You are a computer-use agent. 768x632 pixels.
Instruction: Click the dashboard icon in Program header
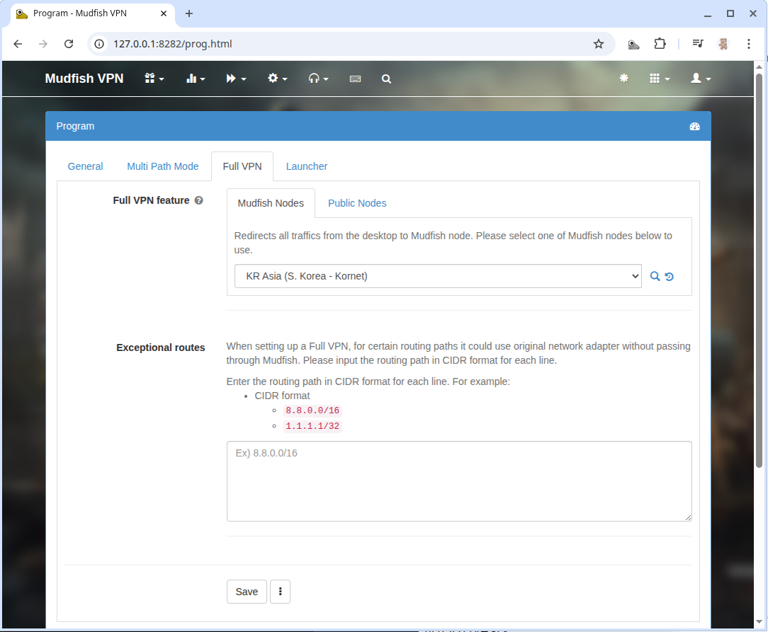(x=694, y=126)
